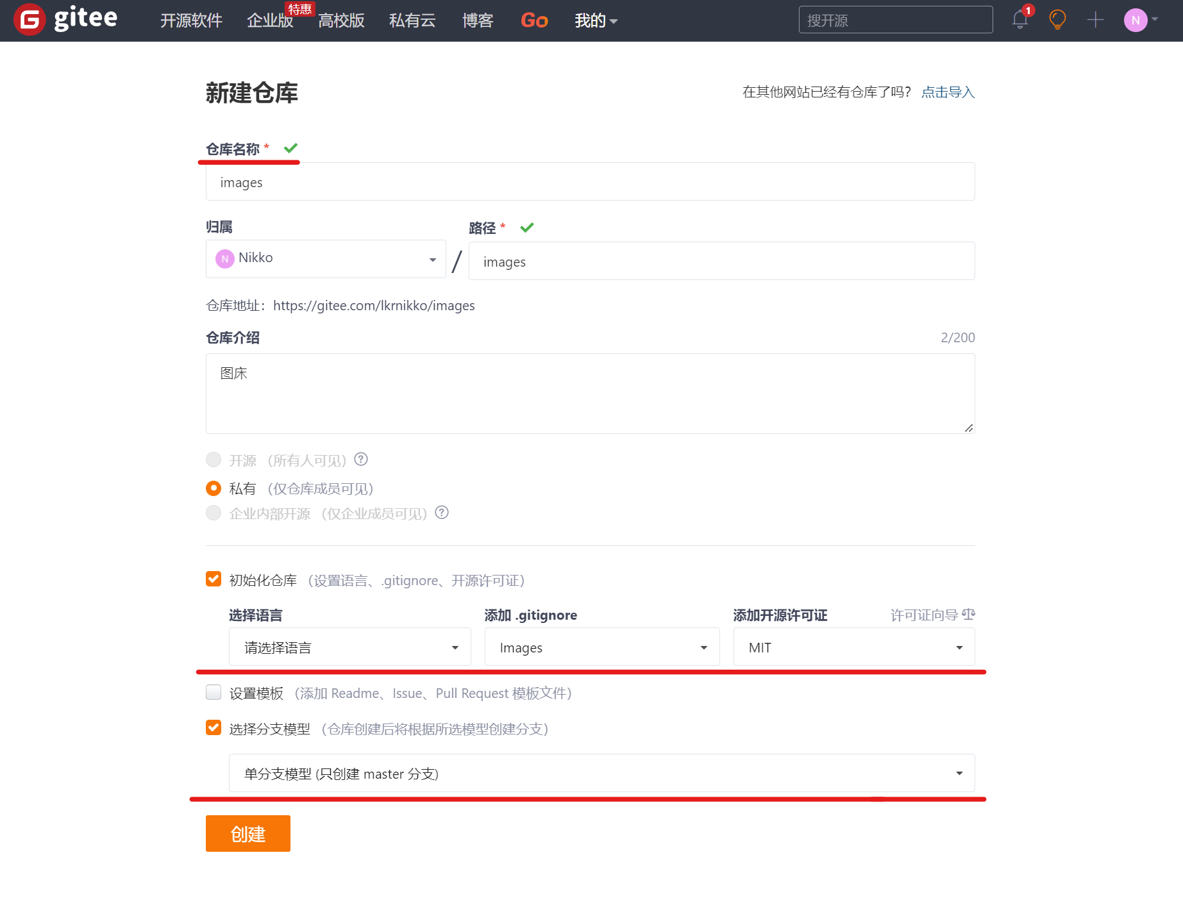Screen dimensions: 1183x912
Task: Click the help icon beside 企业内部开源
Action: (x=442, y=513)
